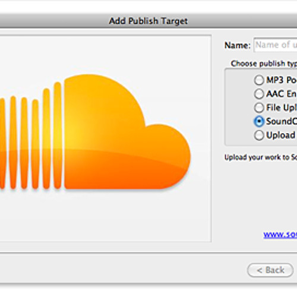Click the gray publish type group box
The width and height of the screenshot is (297, 297).
261,107
